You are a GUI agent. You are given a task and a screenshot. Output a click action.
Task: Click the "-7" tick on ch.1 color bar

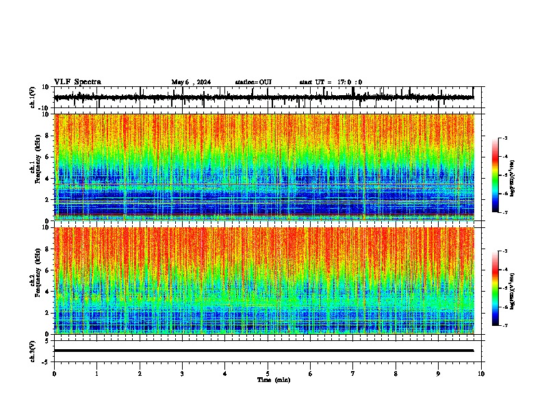pyautogui.click(x=505, y=212)
